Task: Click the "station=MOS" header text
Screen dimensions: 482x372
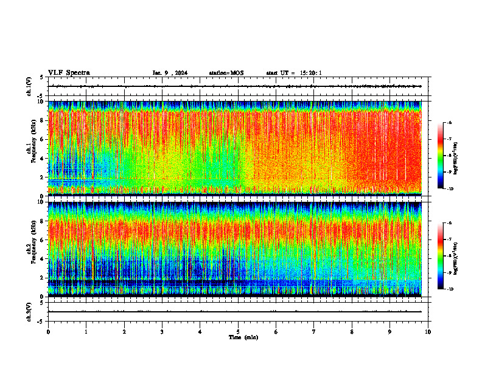Action: tap(226, 73)
